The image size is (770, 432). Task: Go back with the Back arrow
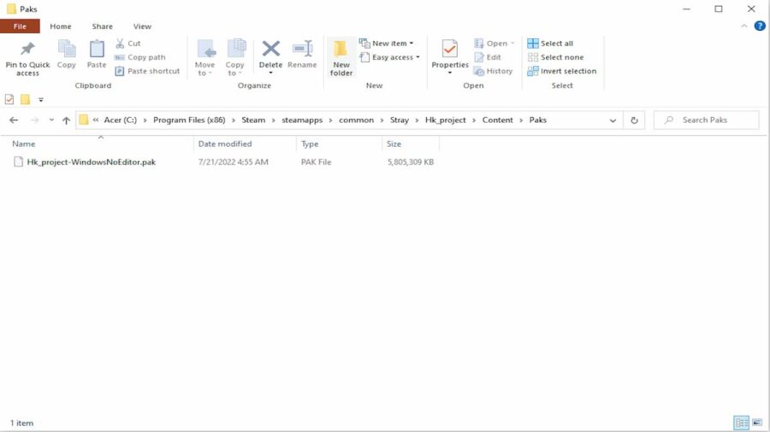pos(14,120)
